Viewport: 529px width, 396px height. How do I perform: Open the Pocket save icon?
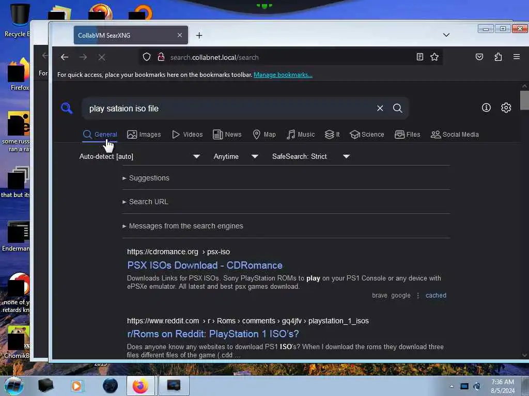click(479, 57)
